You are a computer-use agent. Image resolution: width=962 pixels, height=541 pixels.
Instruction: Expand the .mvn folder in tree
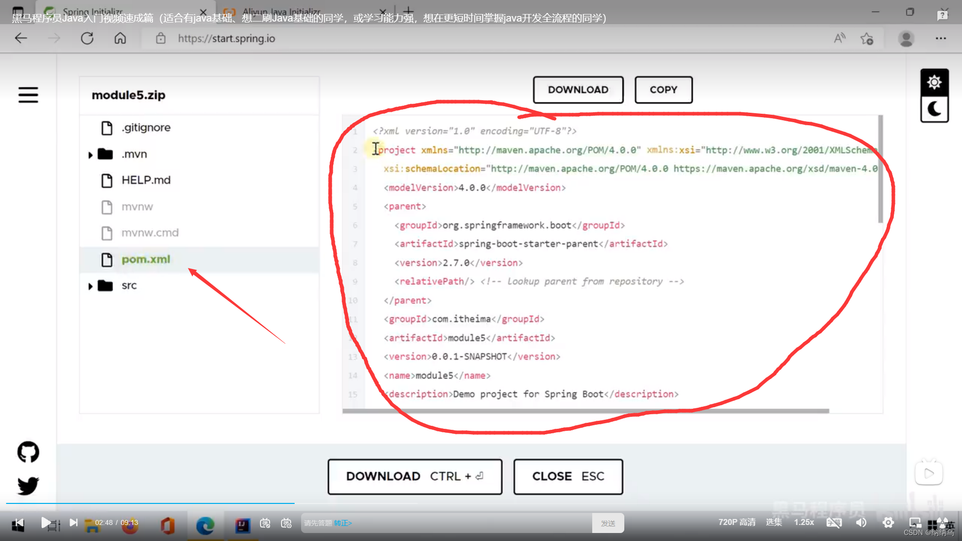click(91, 154)
